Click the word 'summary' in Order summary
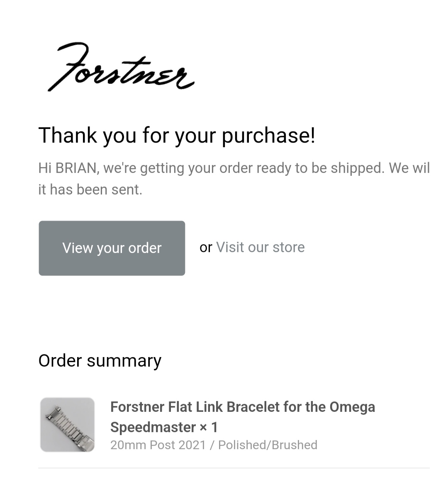 click(124, 360)
